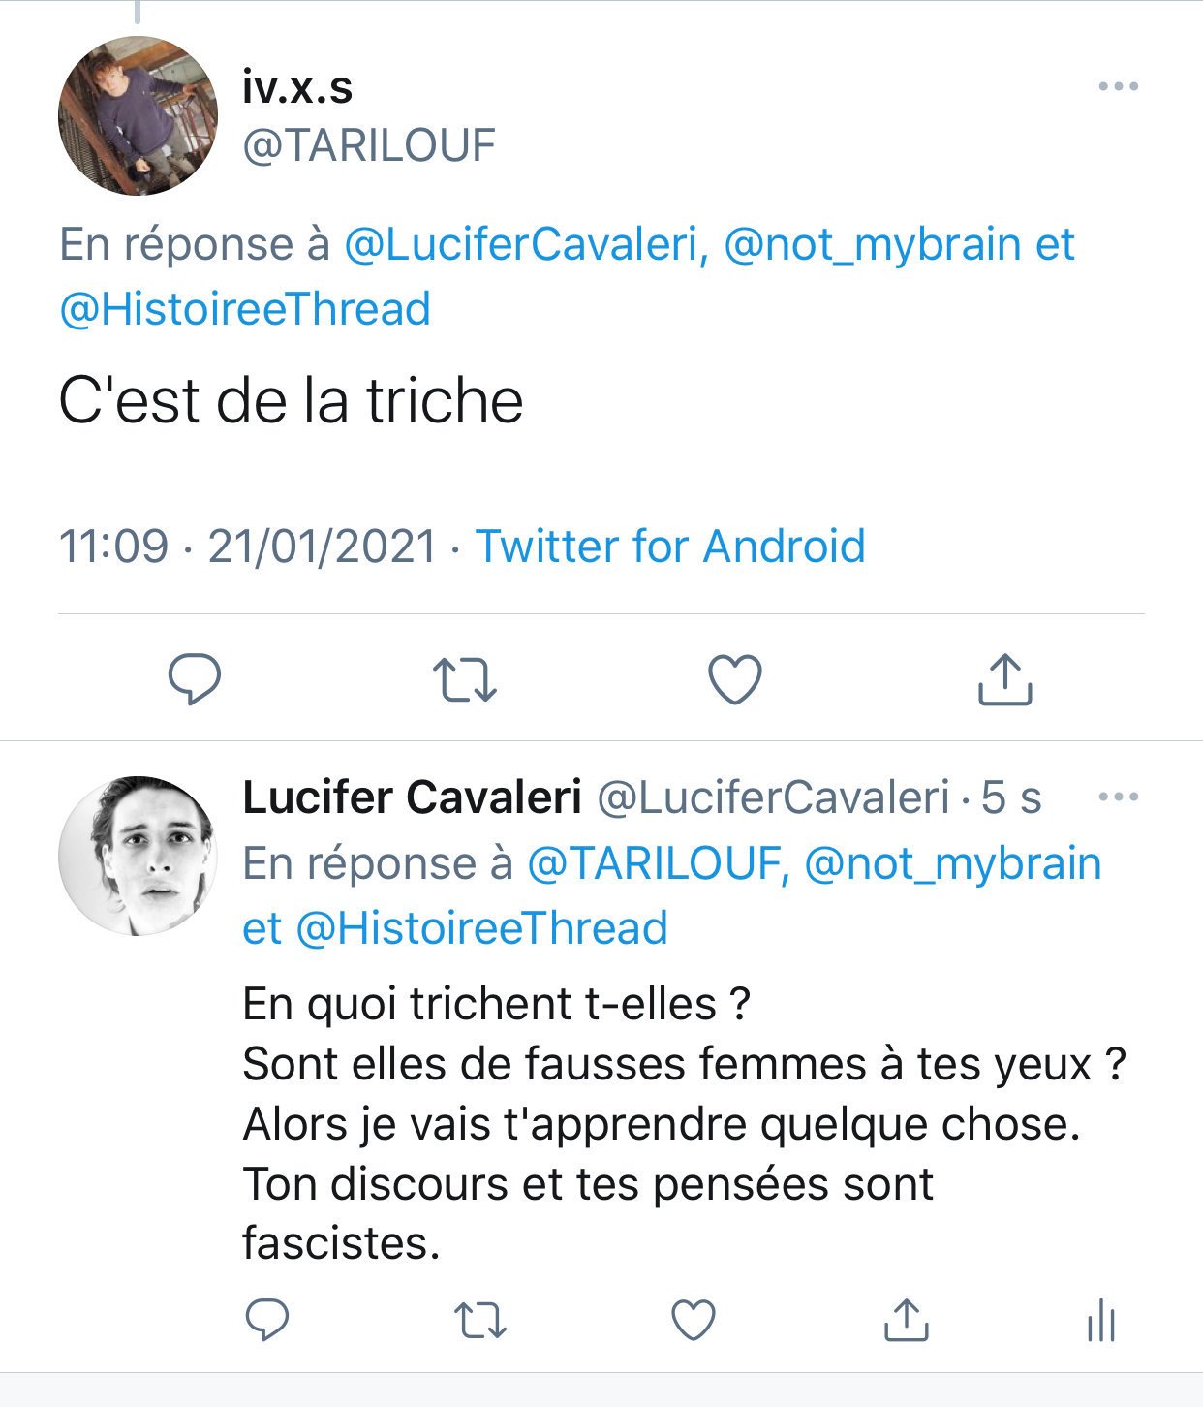Open the Twitter for Android link

coord(670,547)
